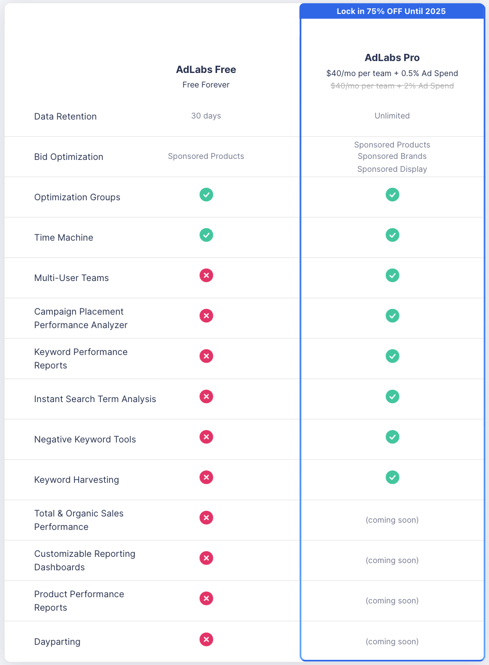
Task: Click the red X for Multi-User Teams
Action: (x=206, y=275)
